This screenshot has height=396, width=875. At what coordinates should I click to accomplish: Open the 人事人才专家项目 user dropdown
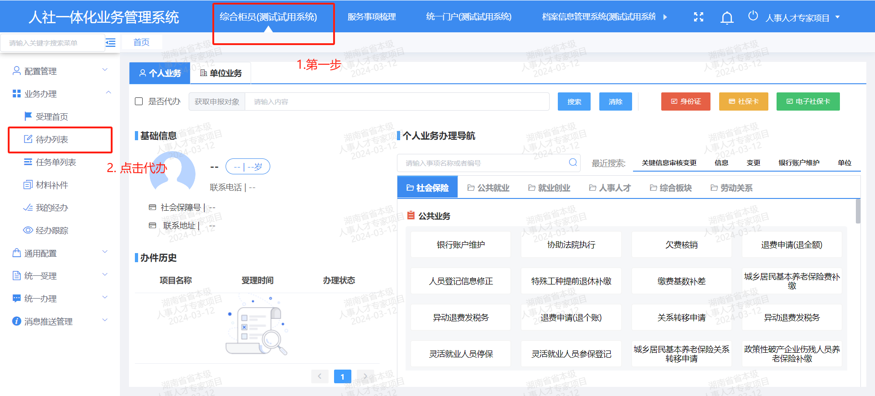pyautogui.click(x=802, y=18)
